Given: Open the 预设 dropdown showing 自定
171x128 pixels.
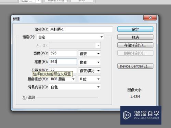Looking at the screenshot, I should pyautogui.click(x=70, y=37).
